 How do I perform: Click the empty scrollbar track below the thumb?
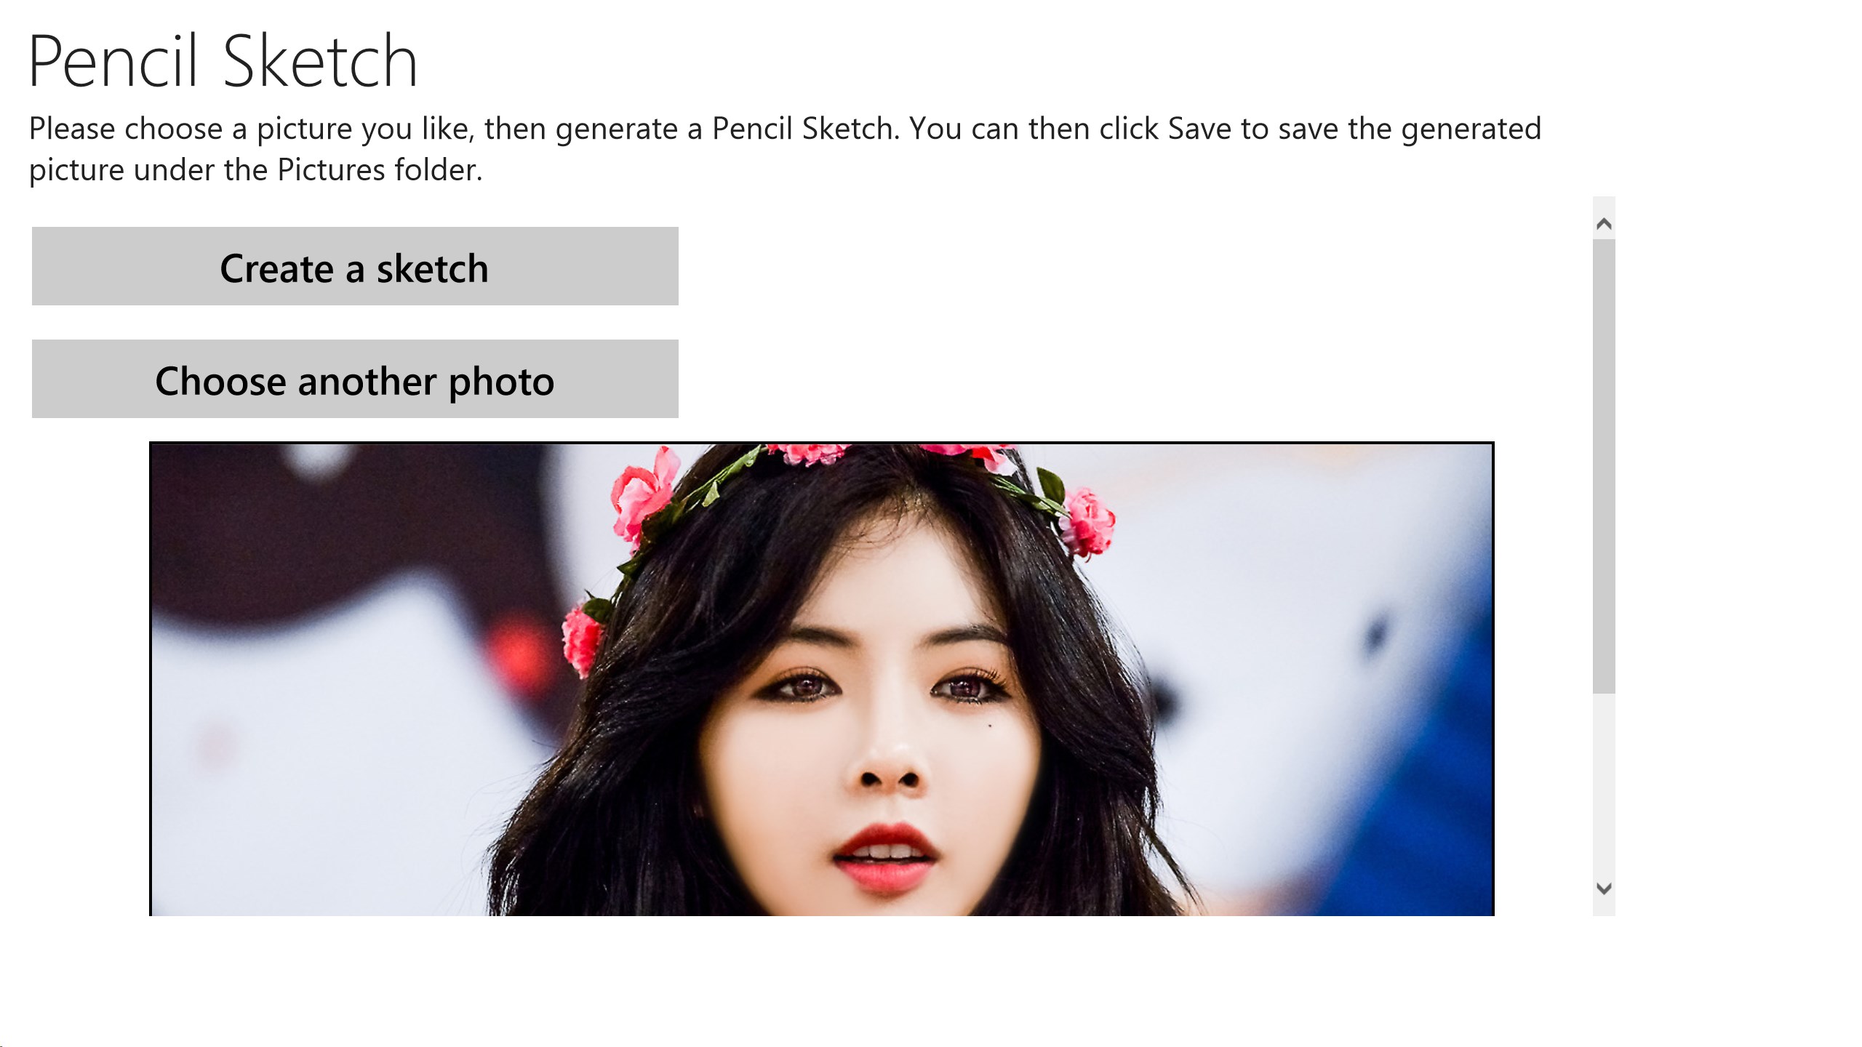(1604, 784)
